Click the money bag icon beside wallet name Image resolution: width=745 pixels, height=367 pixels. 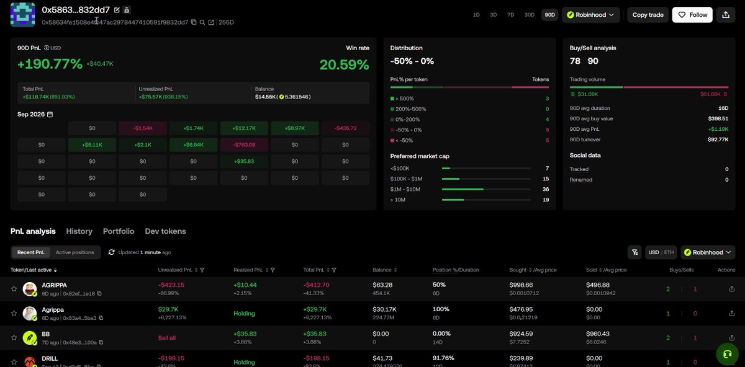click(127, 10)
